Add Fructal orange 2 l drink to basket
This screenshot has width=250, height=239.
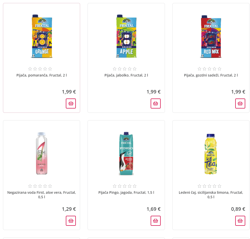click(x=71, y=103)
